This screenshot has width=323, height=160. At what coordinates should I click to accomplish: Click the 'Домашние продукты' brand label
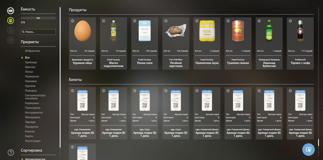click(82, 60)
